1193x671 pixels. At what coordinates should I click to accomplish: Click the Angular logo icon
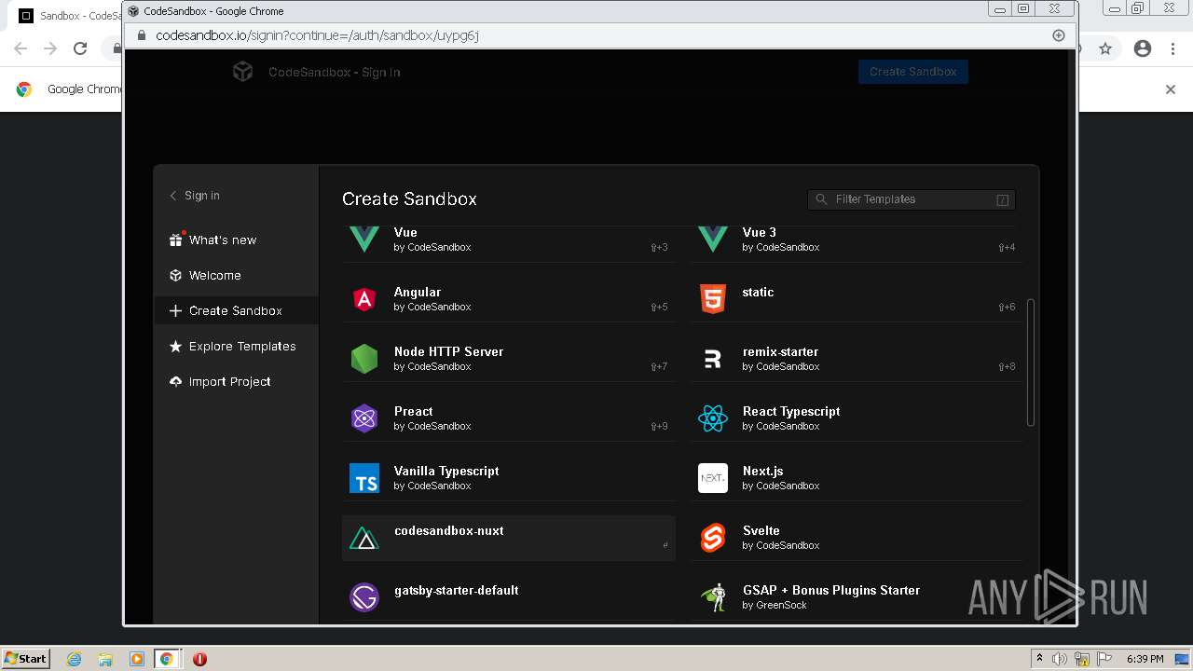[364, 299]
